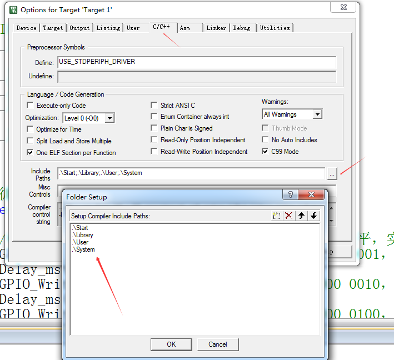Click the Keil icon in the title bar
This screenshot has height=360, width=394.
(x=12, y=10)
